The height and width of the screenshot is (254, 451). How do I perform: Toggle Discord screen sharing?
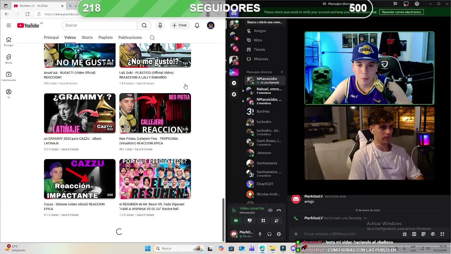pos(249,220)
